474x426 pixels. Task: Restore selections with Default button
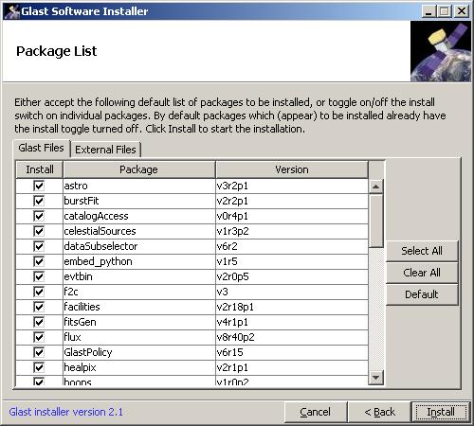point(422,294)
